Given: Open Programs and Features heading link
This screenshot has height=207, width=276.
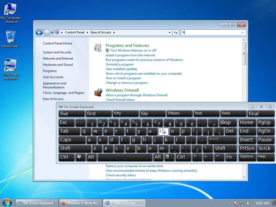Looking at the screenshot, I should point(127,45).
